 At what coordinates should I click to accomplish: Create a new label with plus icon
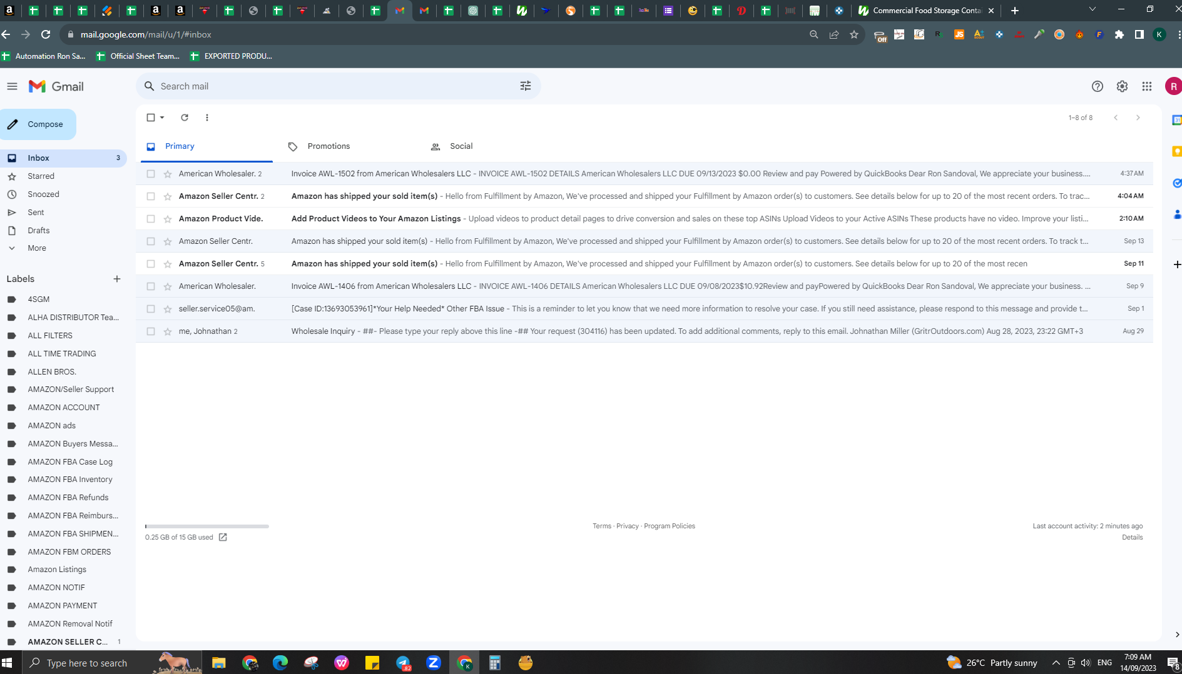[x=117, y=279]
